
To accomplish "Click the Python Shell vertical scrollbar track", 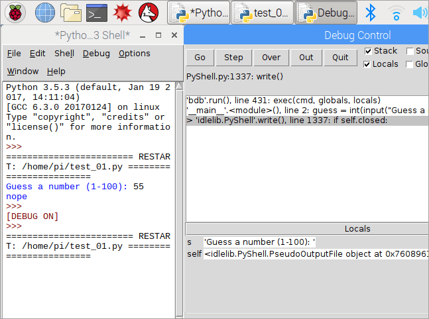I will click(180, 202).
